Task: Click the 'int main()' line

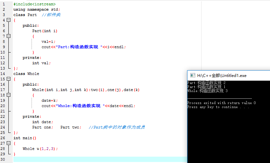Action: coord(25,138)
